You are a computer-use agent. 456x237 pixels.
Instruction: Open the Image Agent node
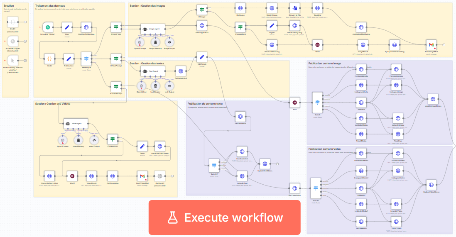coord(152,28)
